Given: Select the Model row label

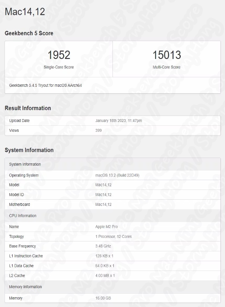Looking at the screenshot, I should 14,185.
